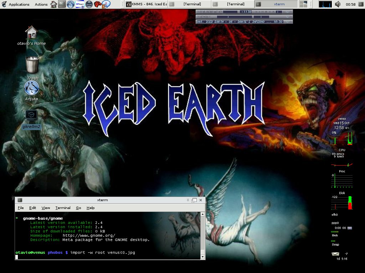Screen dimensions: 365x273
Task: Switch to first [Terminal] taskbar button
Action: [189, 4]
